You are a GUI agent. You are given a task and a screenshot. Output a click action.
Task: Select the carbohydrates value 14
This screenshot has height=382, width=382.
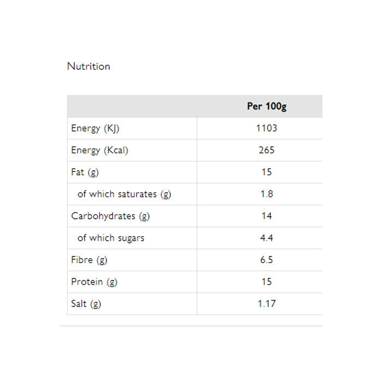(x=266, y=216)
